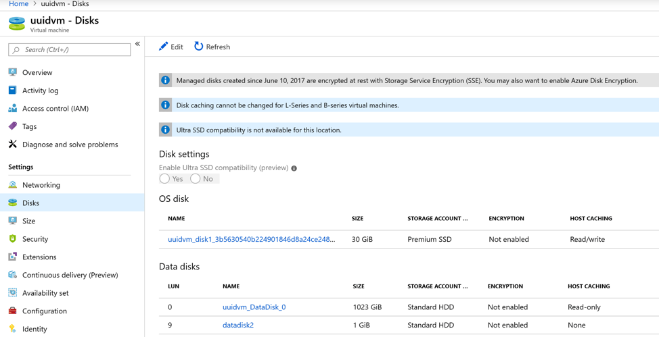Click the Diagnose and solve problems wrench icon
Image resolution: width=659 pixels, height=337 pixels.
[x=13, y=145]
